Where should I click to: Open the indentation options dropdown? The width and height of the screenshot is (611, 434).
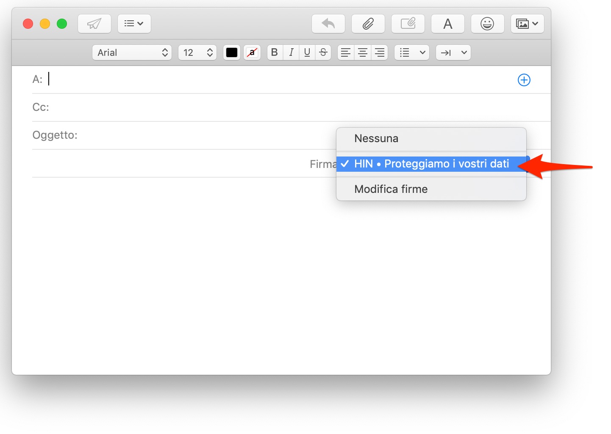tap(453, 52)
